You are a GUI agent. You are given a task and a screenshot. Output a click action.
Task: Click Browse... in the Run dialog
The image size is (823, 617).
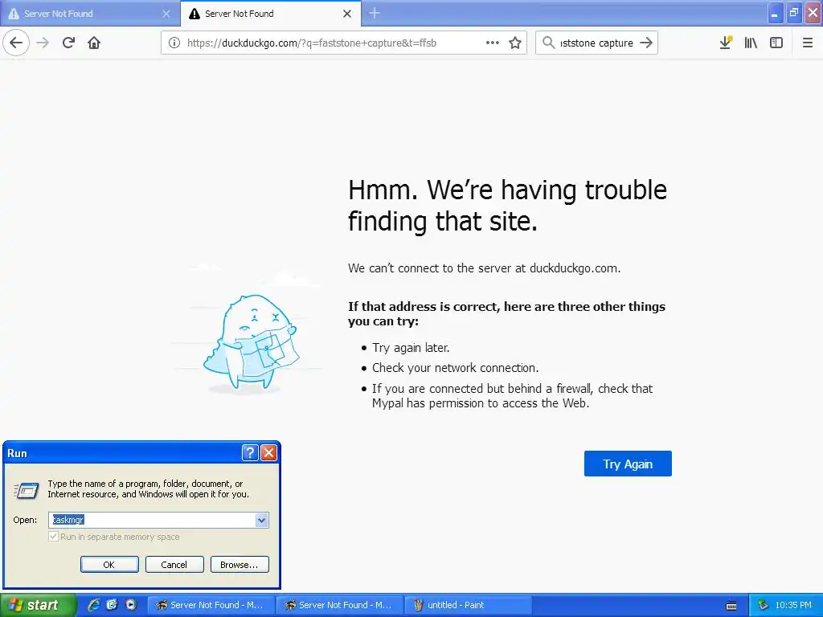[x=240, y=565]
